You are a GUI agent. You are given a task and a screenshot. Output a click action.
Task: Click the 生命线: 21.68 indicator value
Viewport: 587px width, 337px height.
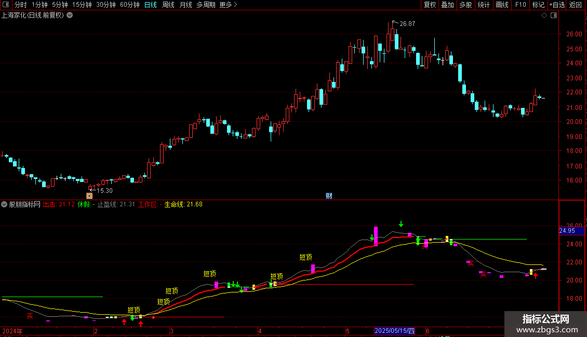click(183, 204)
